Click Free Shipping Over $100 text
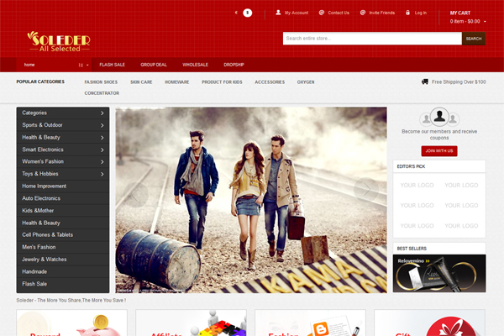 (x=459, y=82)
